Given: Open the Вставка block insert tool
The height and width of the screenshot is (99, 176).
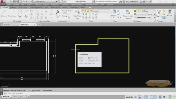Looking at the screenshot, I should tap(114, 13).
